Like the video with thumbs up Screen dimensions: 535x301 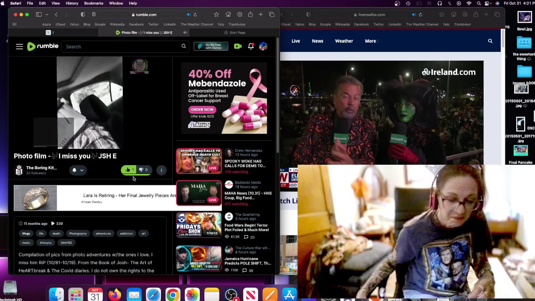click(x=130, y=170)
